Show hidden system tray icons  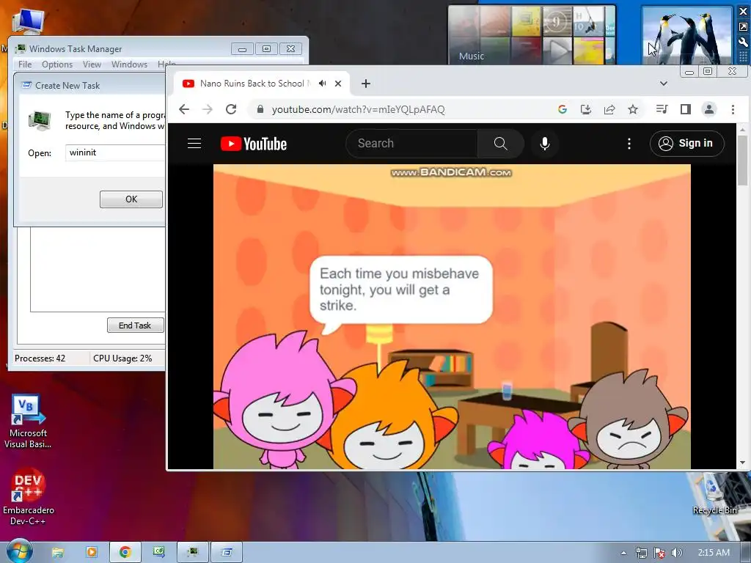click(623, 553)
